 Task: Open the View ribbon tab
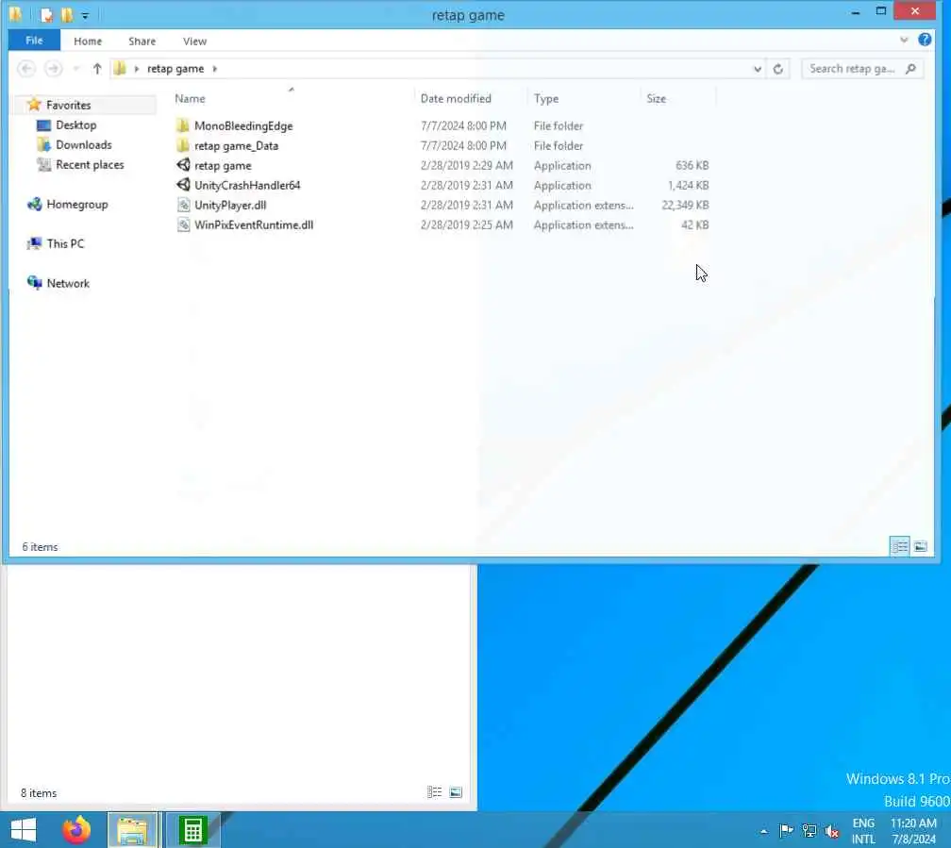(194, 41)
